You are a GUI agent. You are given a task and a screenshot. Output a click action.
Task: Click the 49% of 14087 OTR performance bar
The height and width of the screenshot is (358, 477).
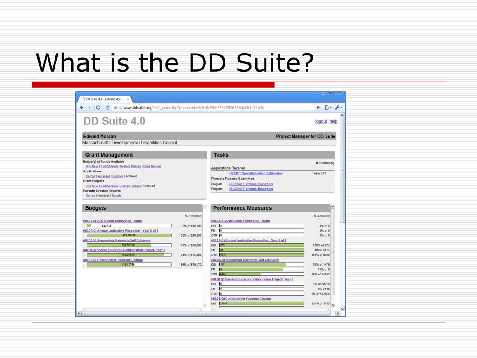point(262,275)
